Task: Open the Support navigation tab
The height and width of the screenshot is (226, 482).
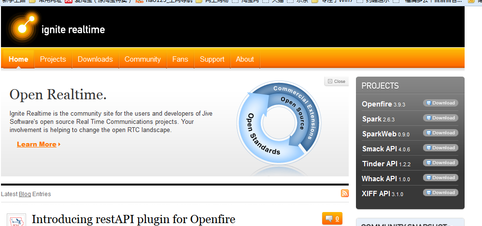Action: (x=212, y=59)
